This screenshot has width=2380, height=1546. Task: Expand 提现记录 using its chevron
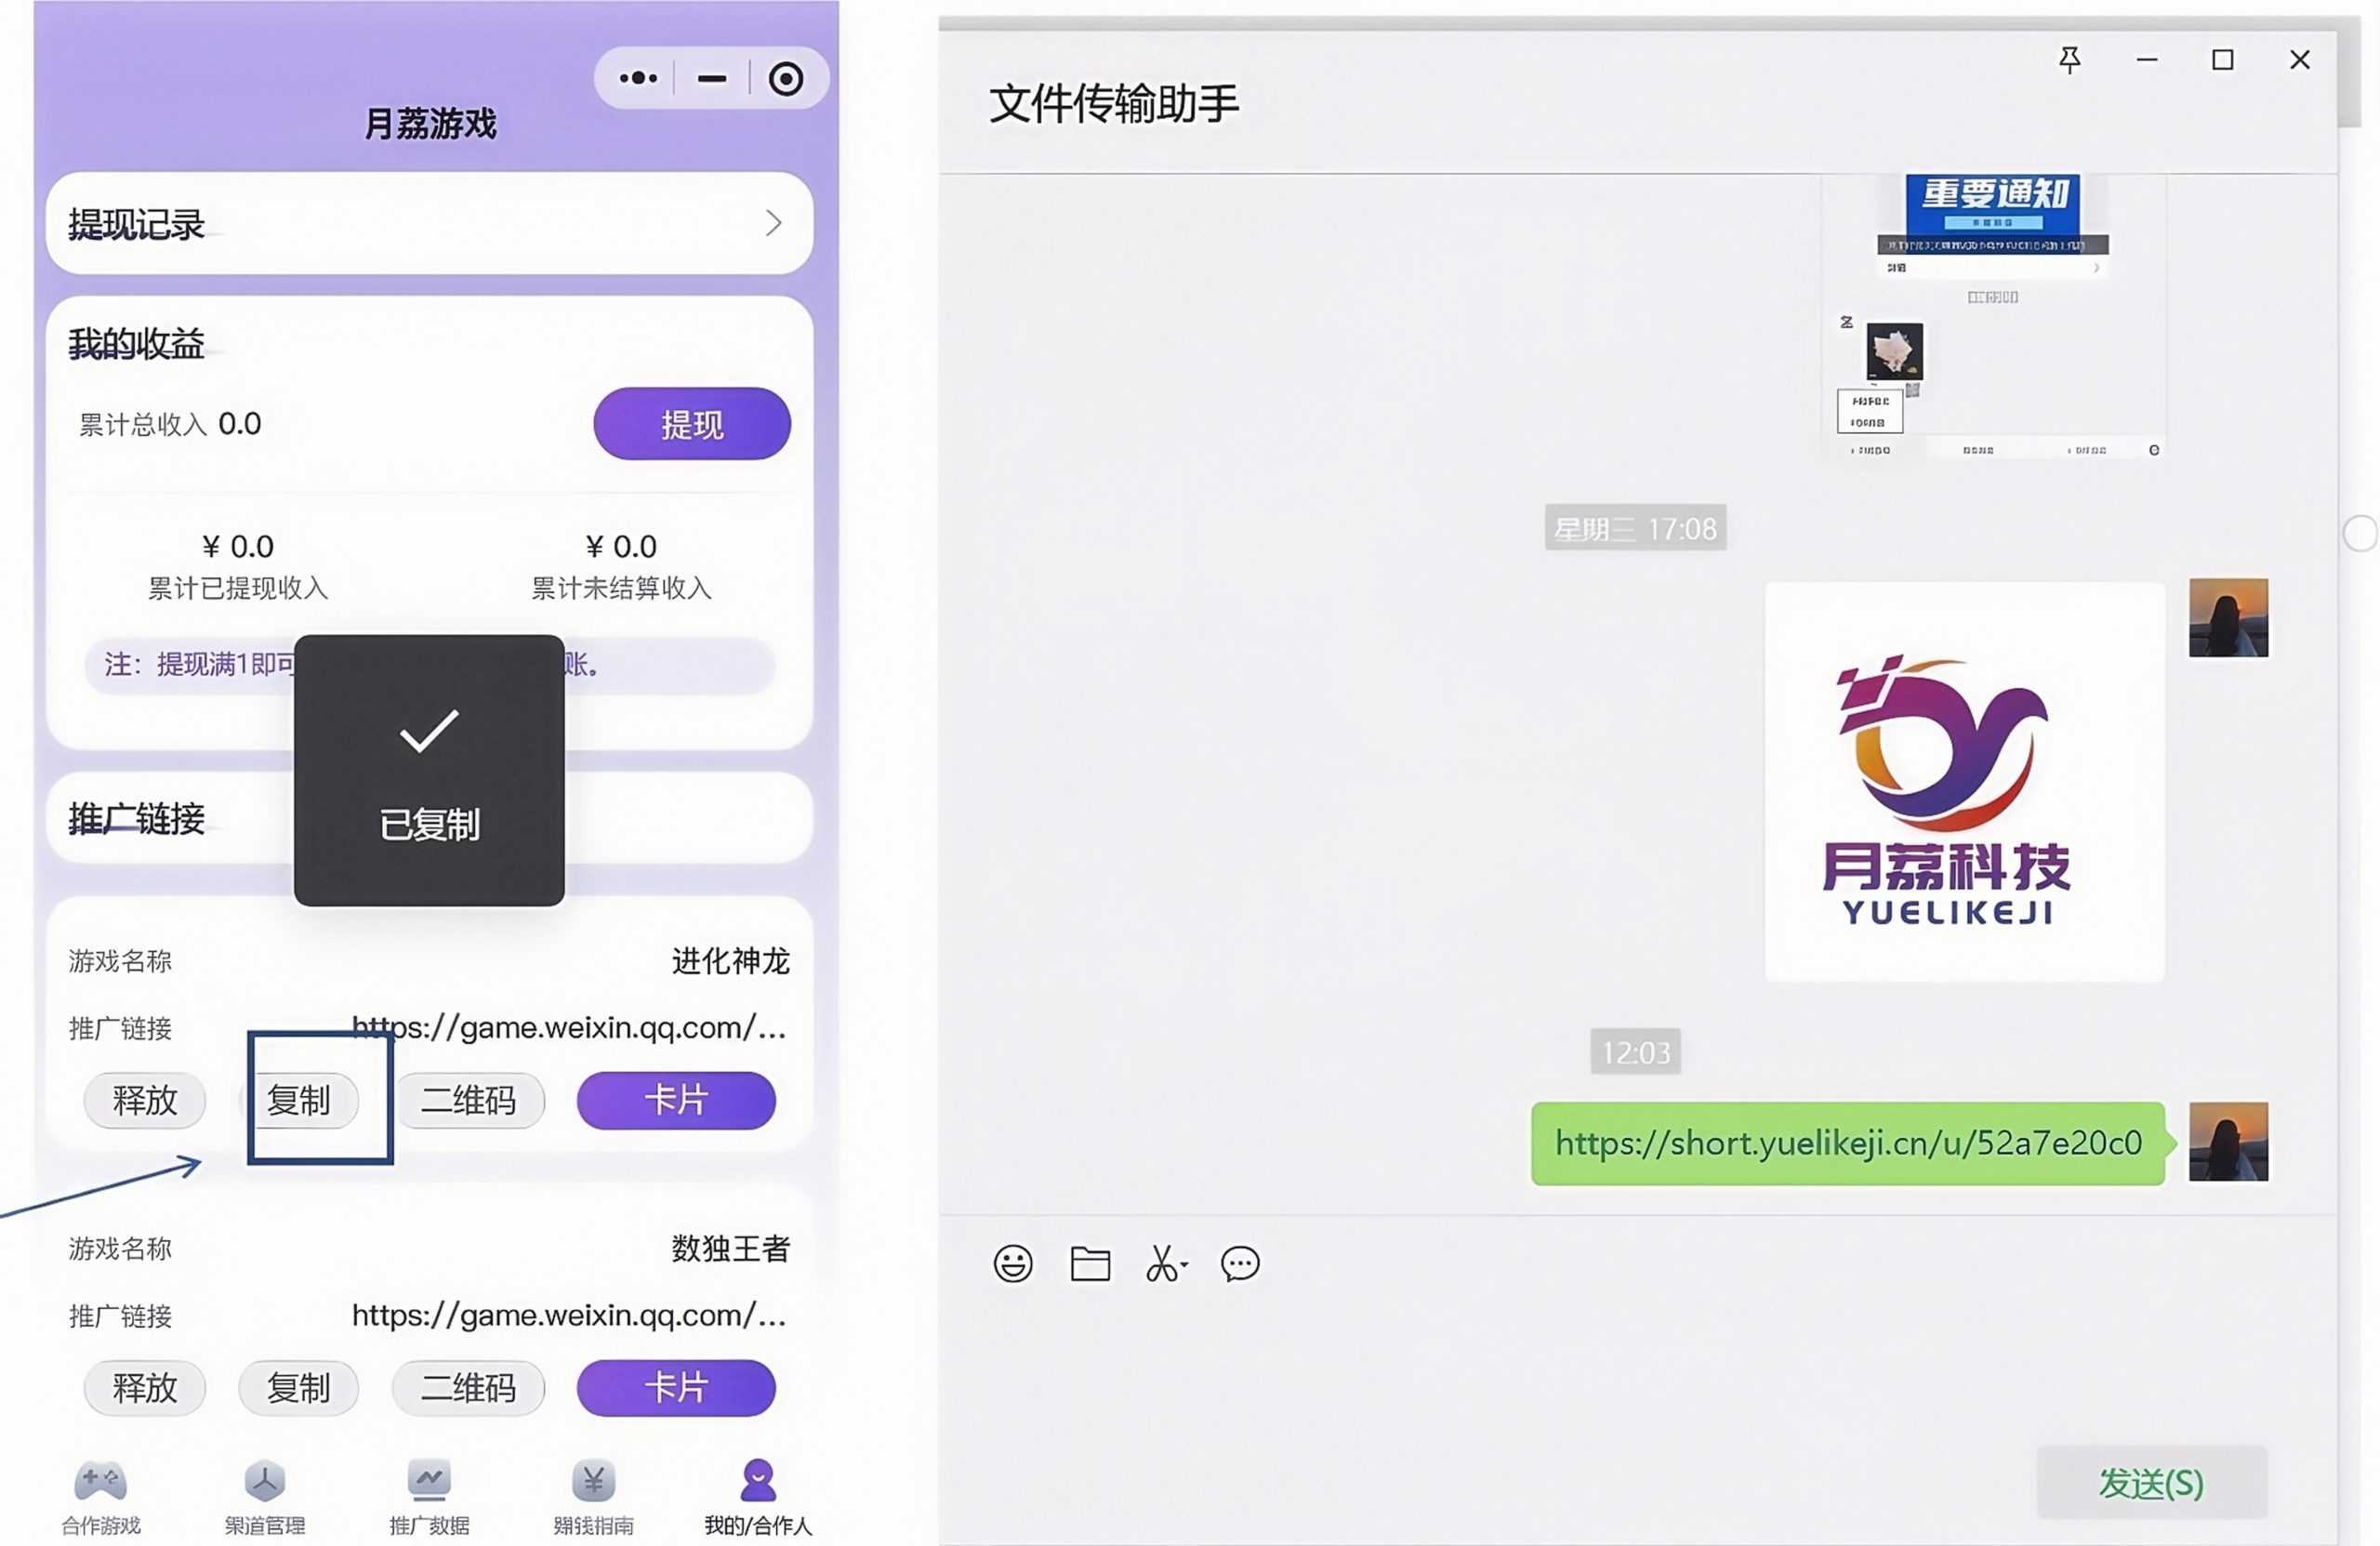(772, 223)
